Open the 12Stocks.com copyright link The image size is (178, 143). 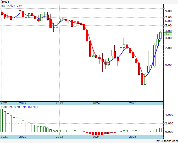tap(167, 141)
